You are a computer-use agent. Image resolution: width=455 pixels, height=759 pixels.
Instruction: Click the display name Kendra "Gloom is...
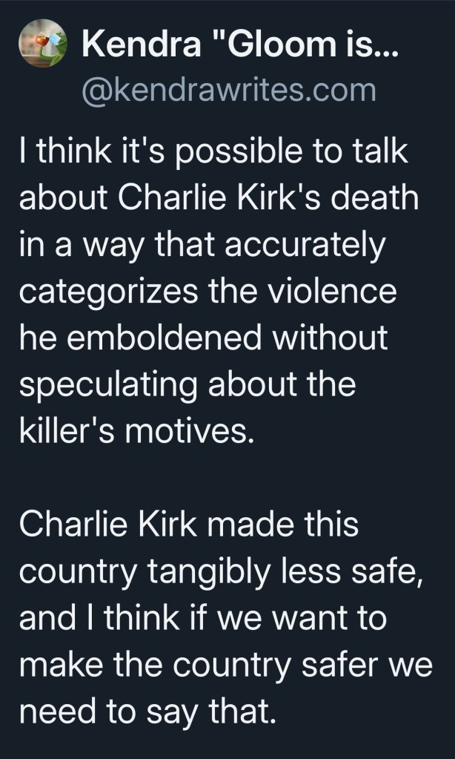pos(233,47)
